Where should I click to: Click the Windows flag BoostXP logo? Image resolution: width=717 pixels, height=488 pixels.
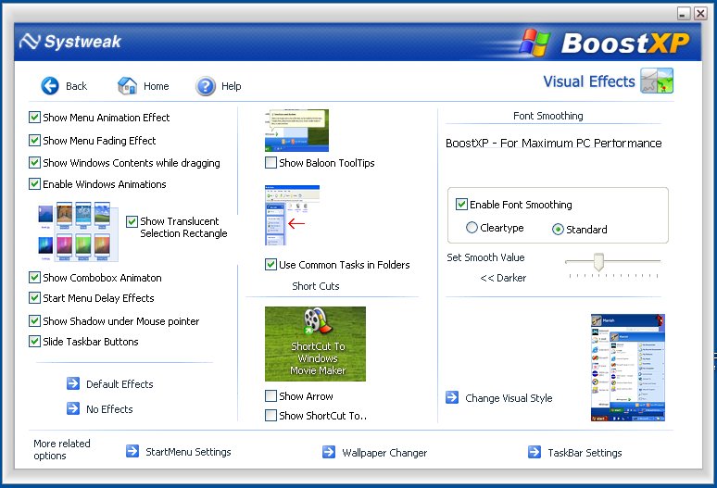point(535,43)
